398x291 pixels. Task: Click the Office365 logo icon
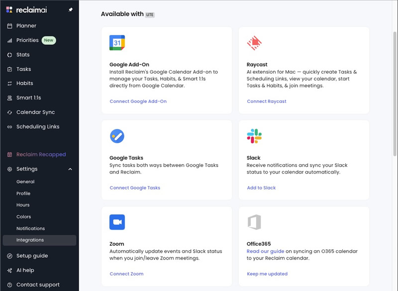(x=254, y=222)
